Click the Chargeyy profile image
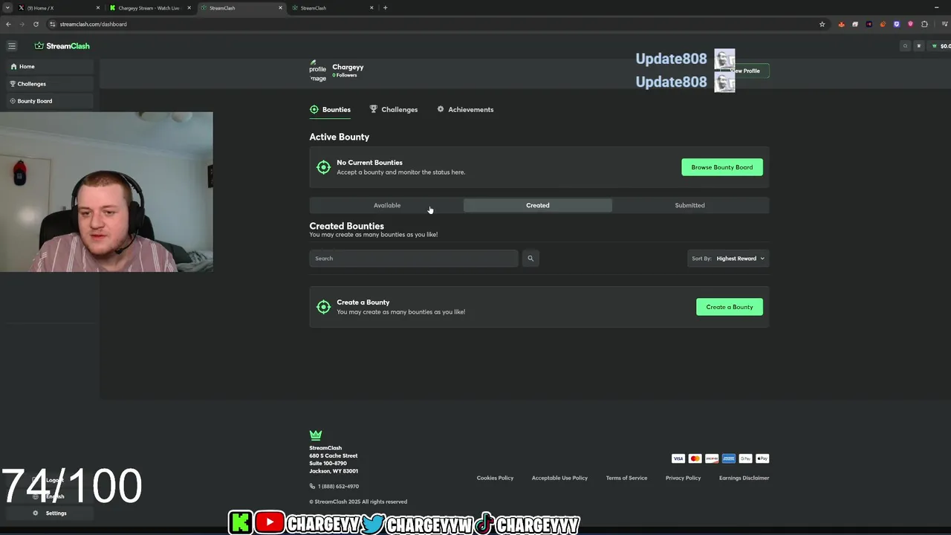The image size is (951, 535). tap(318, 71)
